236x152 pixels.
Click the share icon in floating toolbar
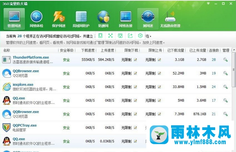(130, 36)
